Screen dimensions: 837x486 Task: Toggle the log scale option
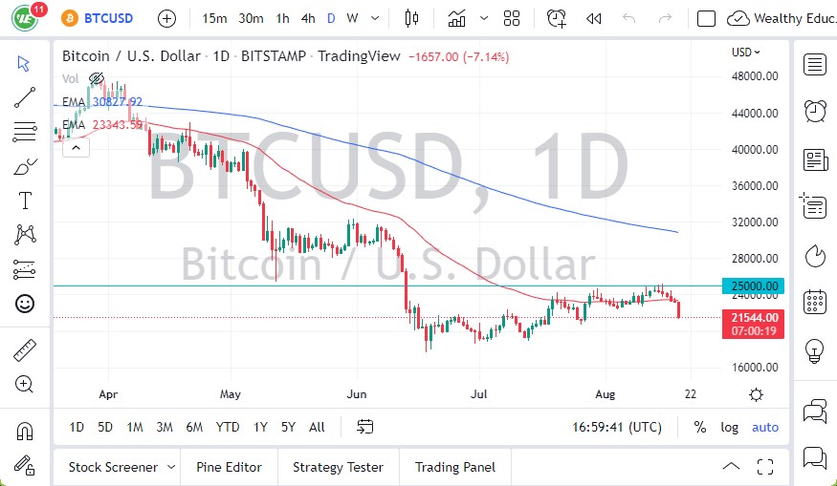tap(729, 427)
